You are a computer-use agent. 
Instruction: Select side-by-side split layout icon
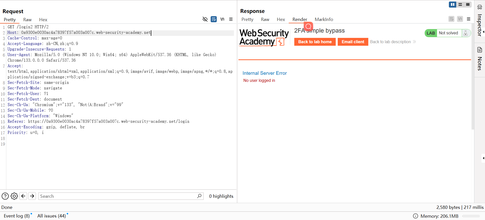[x=452, y=5]
